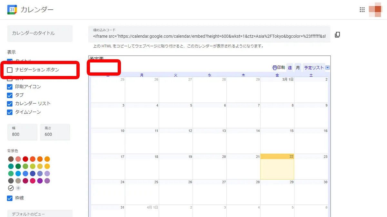Click the カレンダーのタイトル input field
This screenshot has width=387, height=217.
coord(40,33)
